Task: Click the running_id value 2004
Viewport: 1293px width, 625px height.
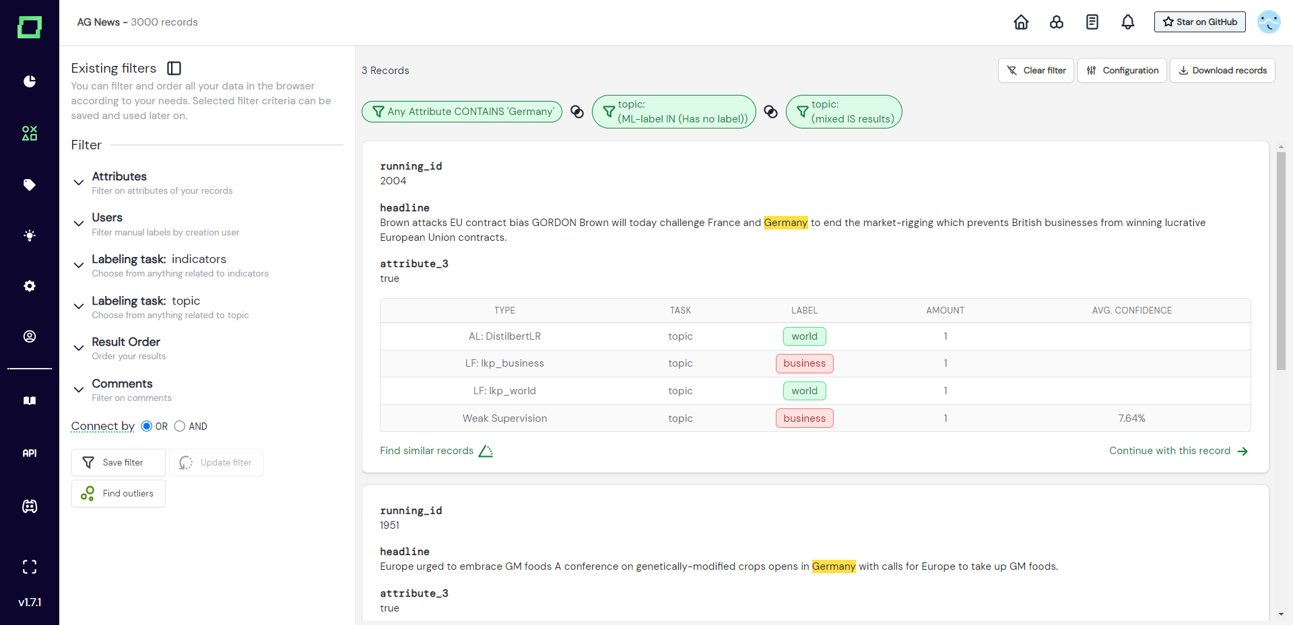Action: (x=393, y=181)
